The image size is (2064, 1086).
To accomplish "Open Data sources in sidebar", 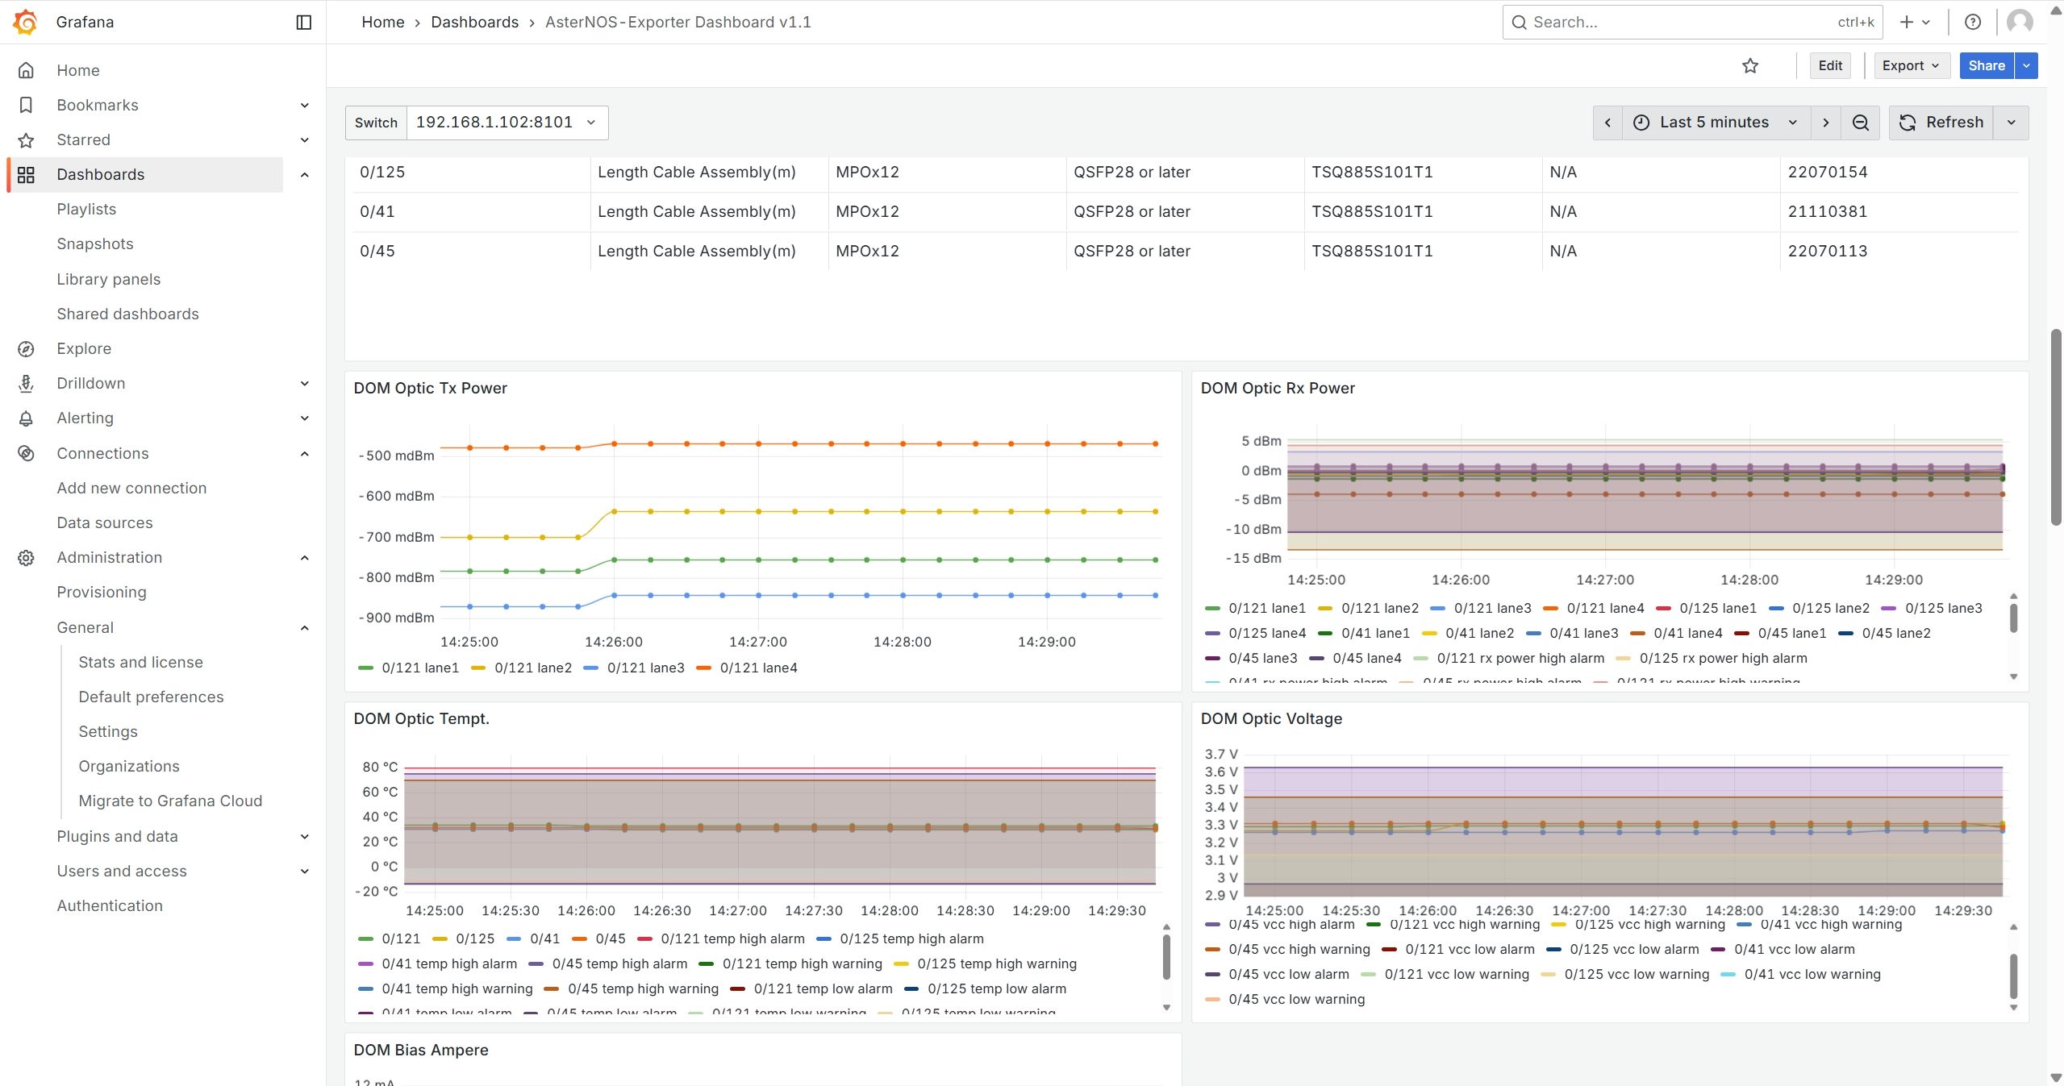I will point(104,522).
